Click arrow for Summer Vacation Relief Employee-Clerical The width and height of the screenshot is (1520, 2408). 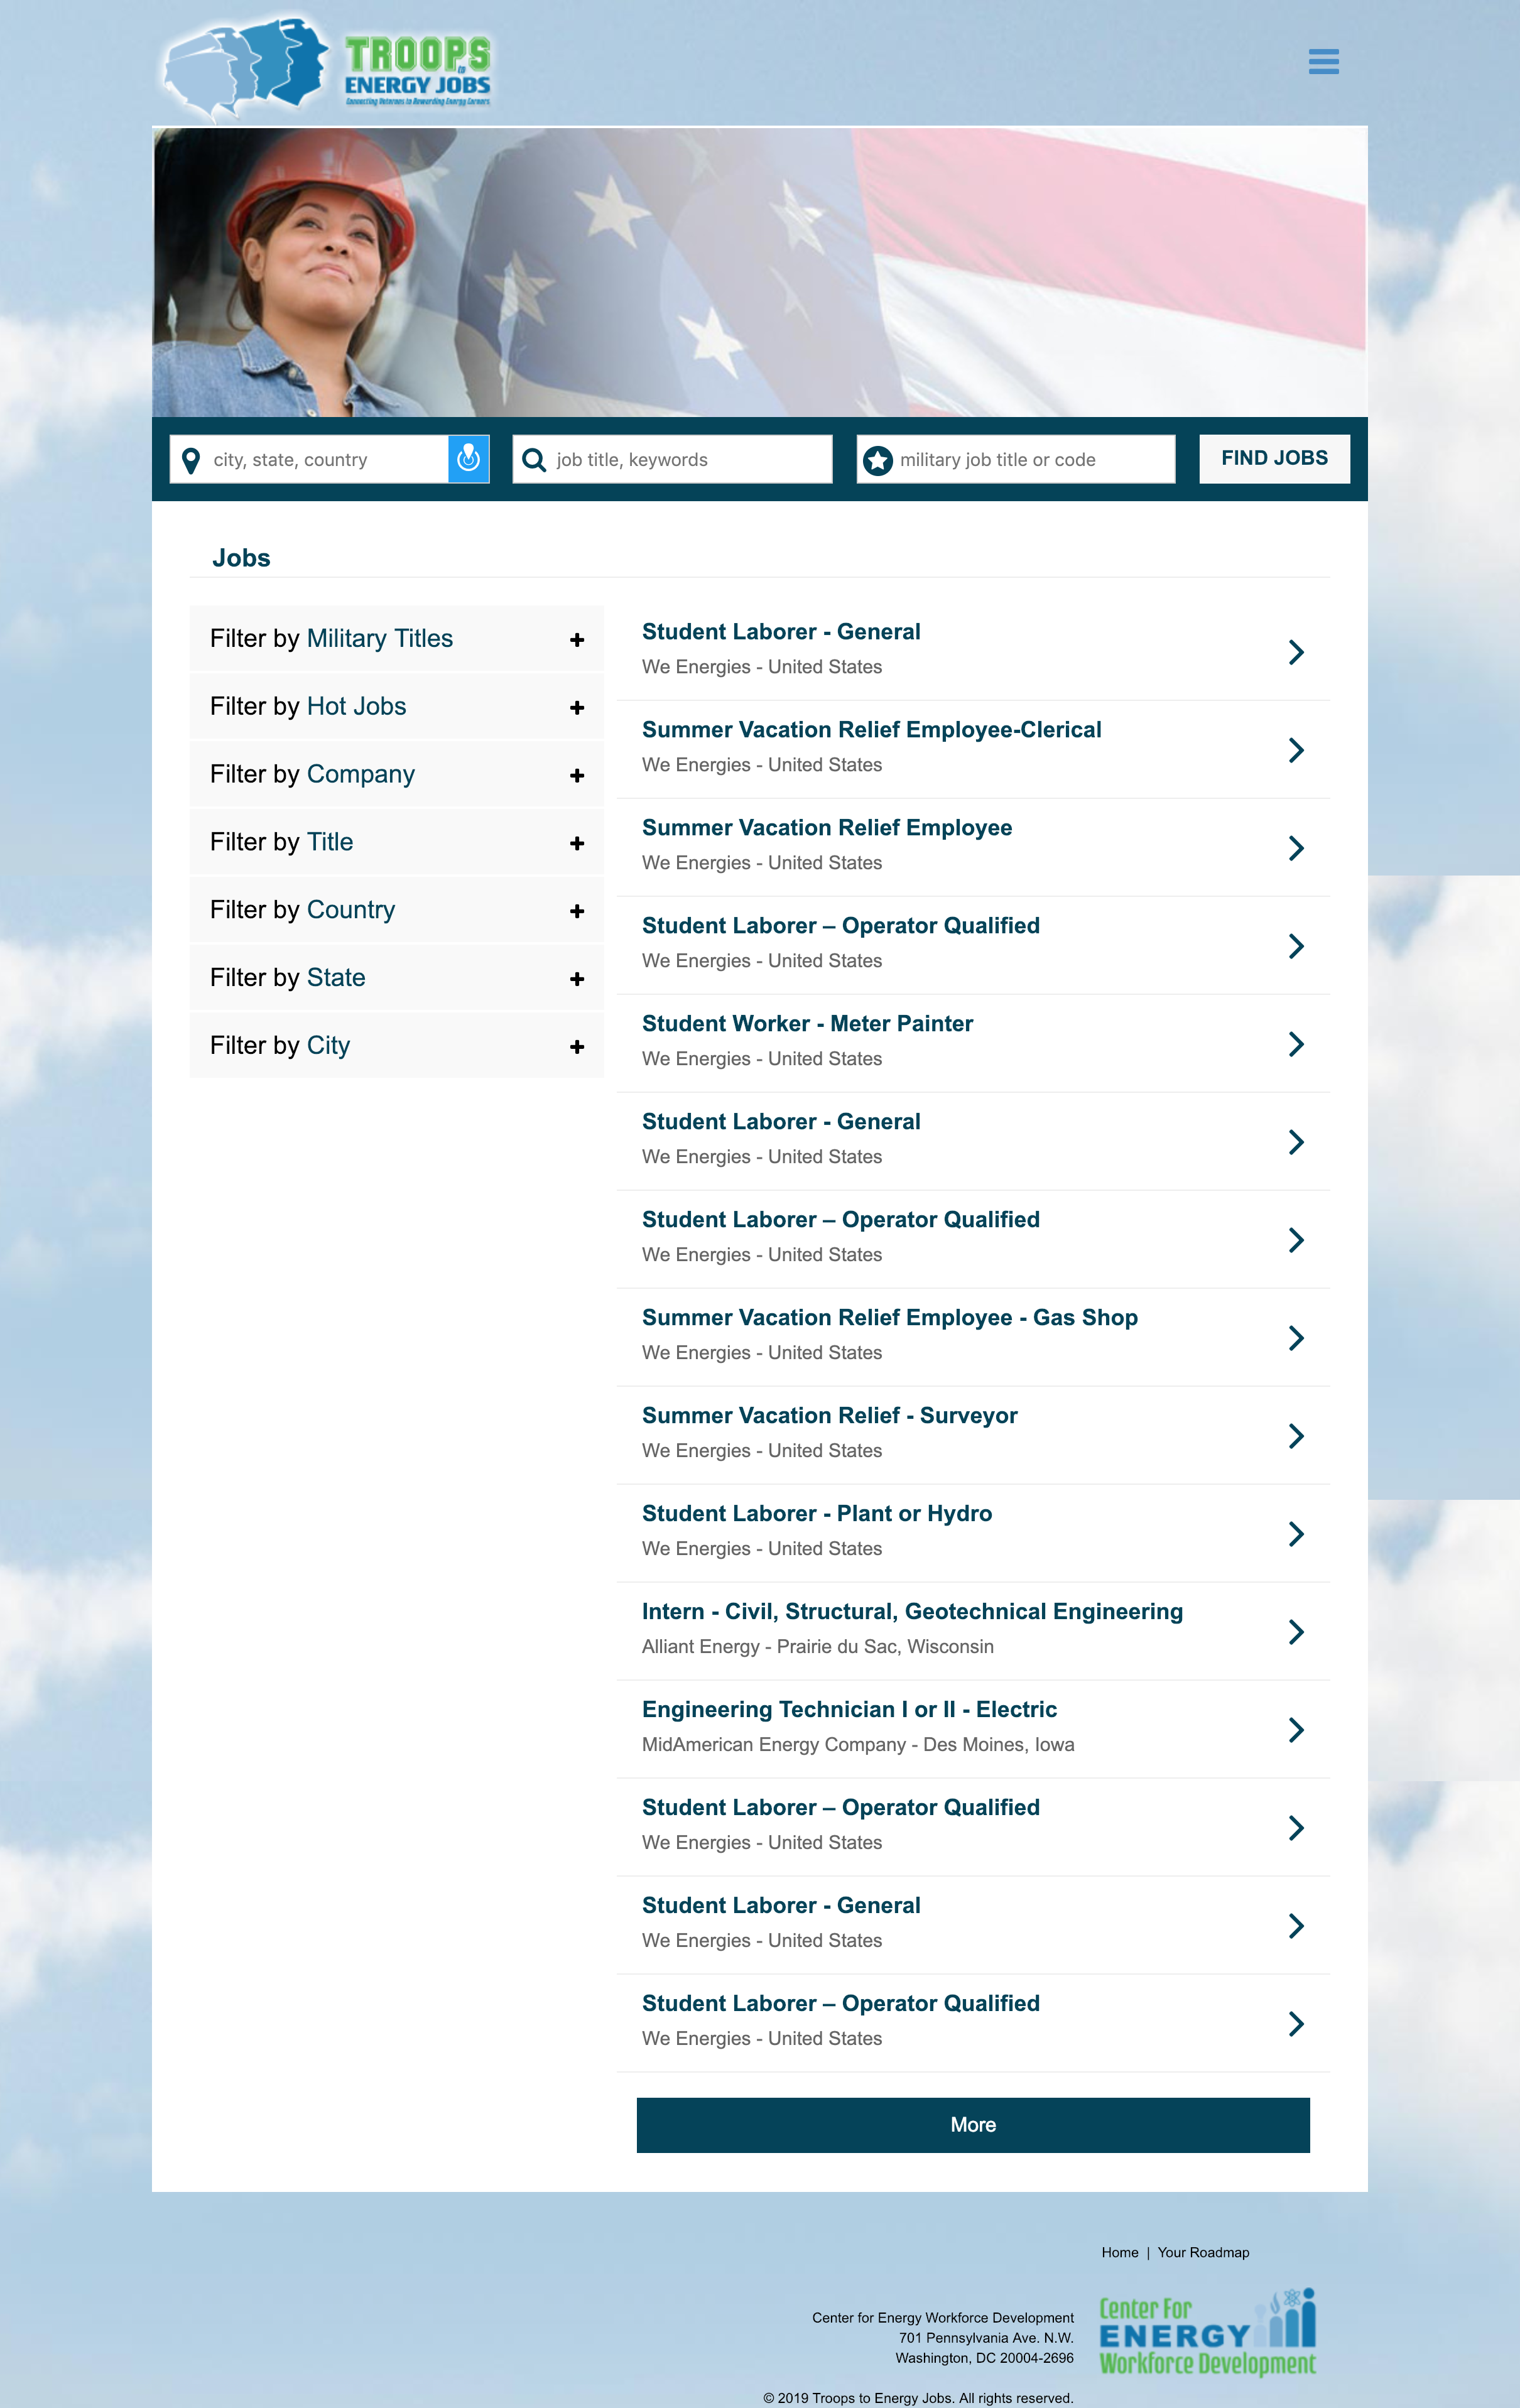tap(1296, 750)
